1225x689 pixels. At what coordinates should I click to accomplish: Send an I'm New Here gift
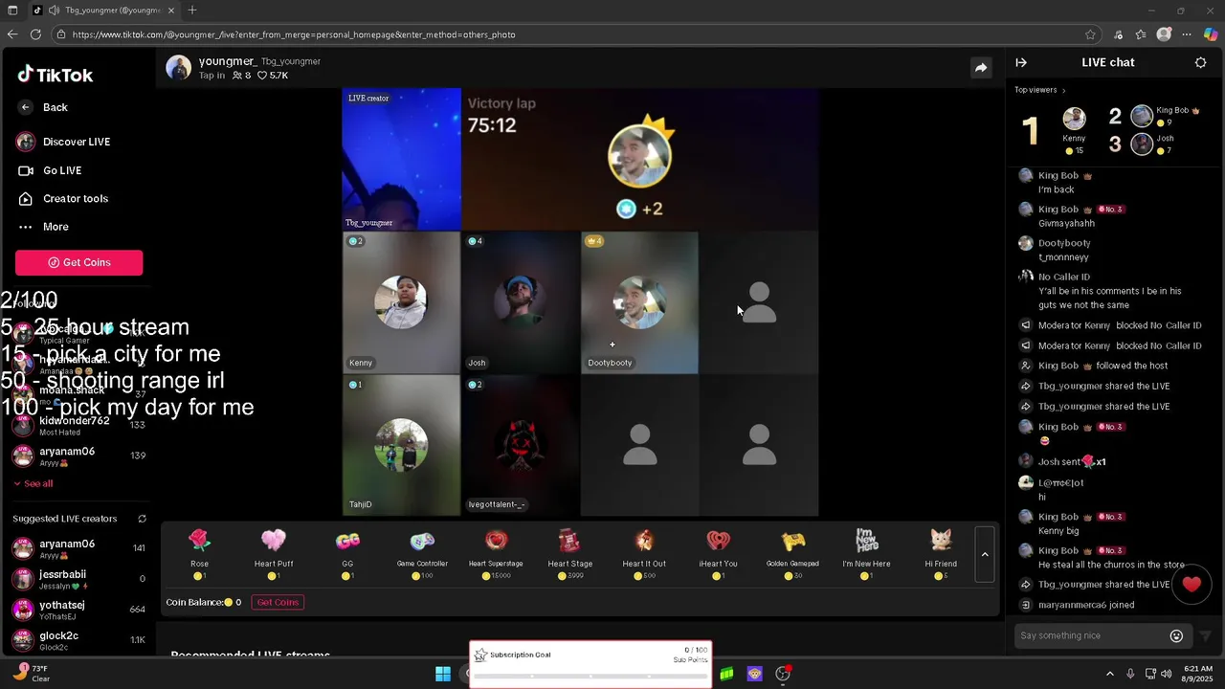pyautogui.click(x=867, y=553)
